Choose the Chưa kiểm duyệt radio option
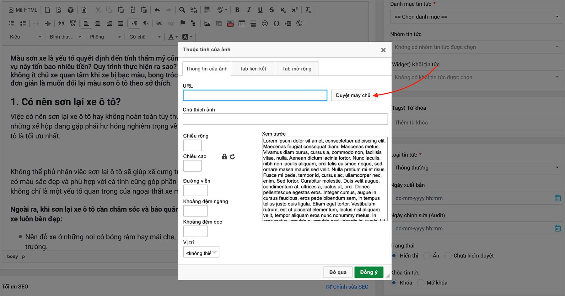The width and height of the screenshot is (565, 296). point(448,256)
